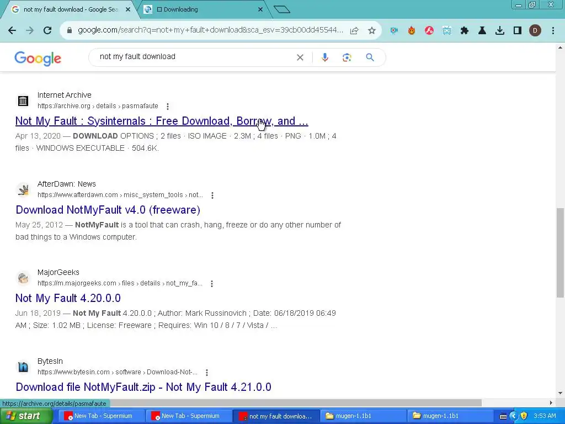Open second mugen-1.1b1 folder in taskbar

(x=450, y=416)
